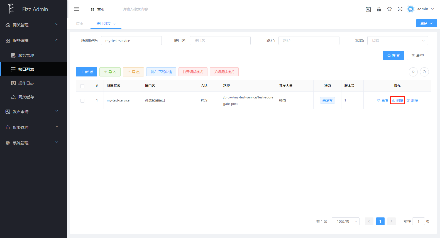Click the 接口名 input field
The image size is (440, 238).
(x=220, y=41)
